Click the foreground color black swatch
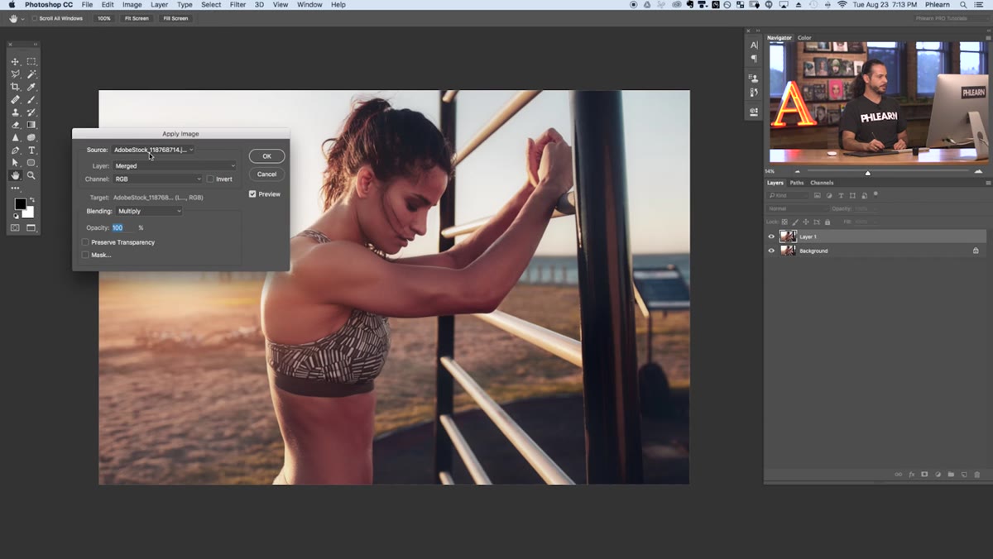 (20, 204)
